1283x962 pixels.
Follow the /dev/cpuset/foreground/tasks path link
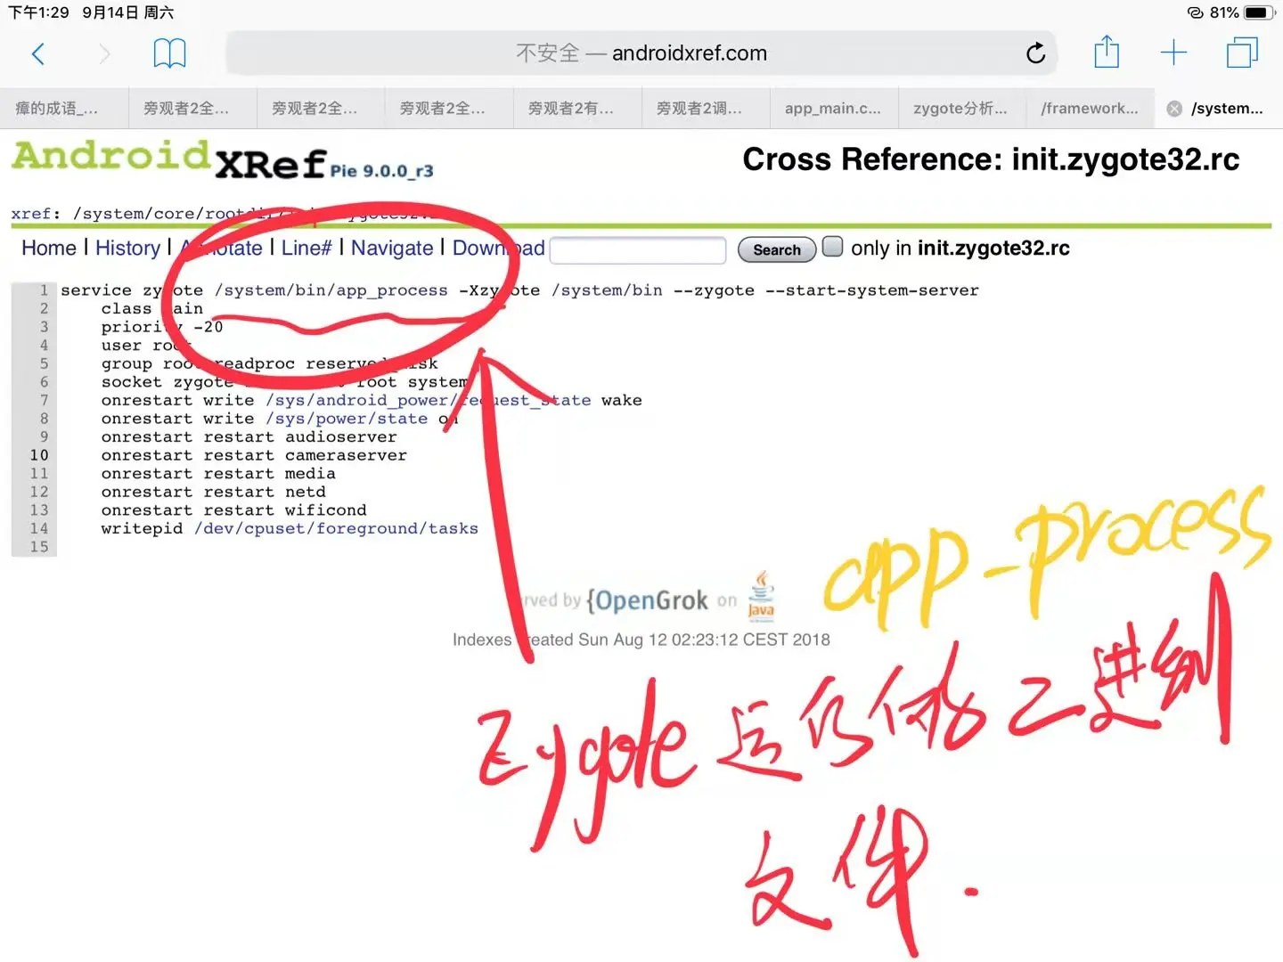point(336,529)
